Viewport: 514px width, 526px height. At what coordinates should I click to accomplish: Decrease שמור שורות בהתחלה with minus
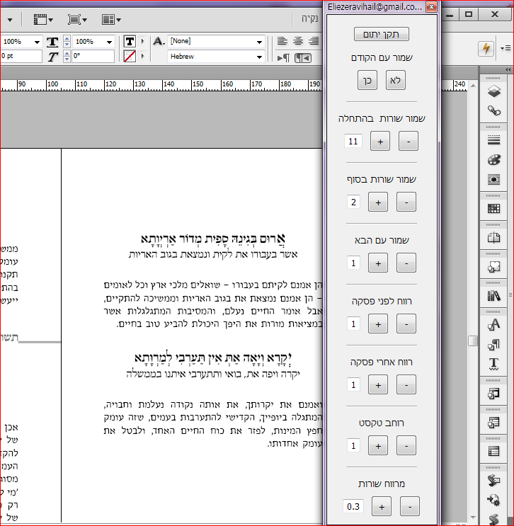(409, 141)
